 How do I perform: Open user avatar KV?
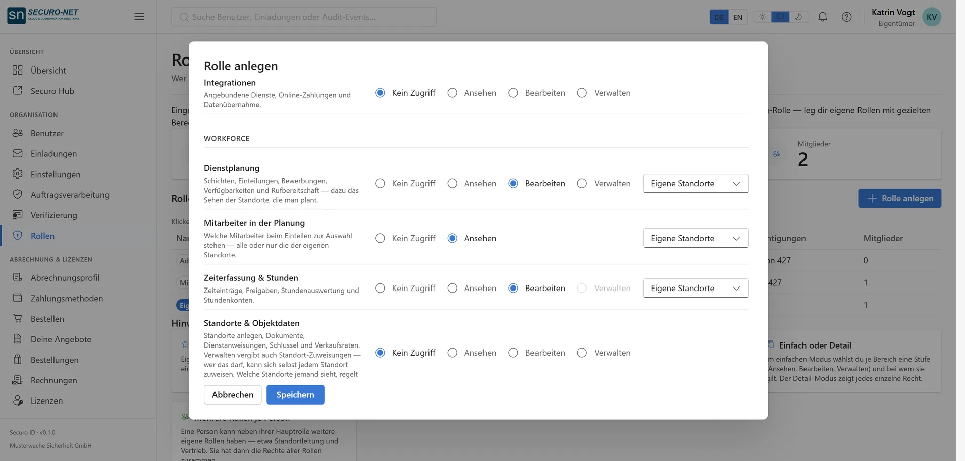[931, 17]
